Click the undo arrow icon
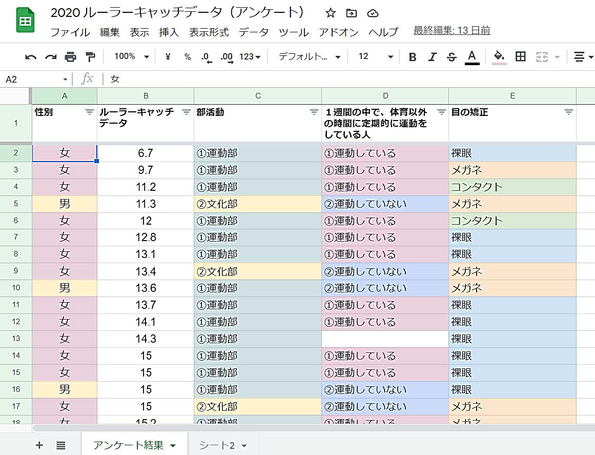Screen dimensions: 595x455 pyautogui.click(x=31, y=57)
